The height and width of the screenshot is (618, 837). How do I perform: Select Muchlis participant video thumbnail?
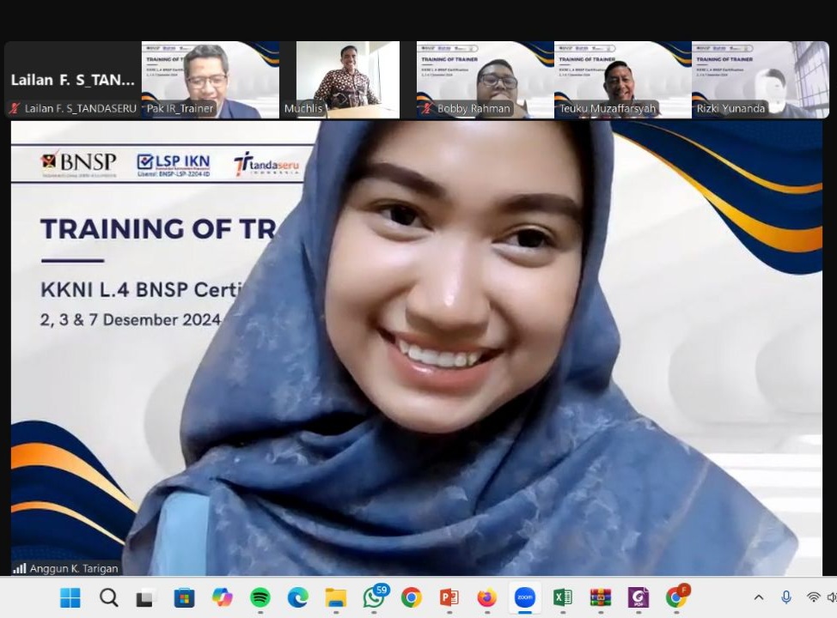(x=347, y=79)
